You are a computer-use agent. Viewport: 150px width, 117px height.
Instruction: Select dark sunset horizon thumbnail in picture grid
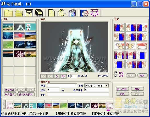coord(8,54)
